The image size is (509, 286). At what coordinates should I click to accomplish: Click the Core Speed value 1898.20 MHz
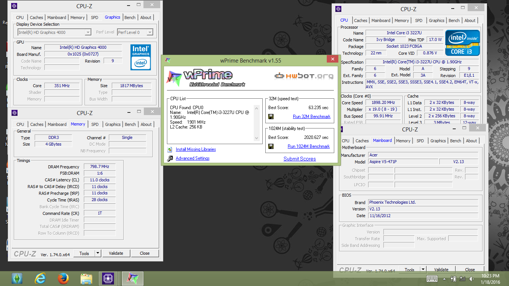click(x=383, y=102)
